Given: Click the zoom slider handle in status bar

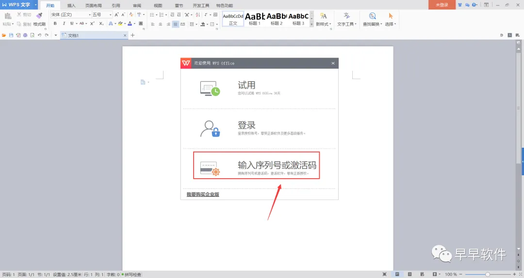Looking at the screenshot, I should [488, 274].
